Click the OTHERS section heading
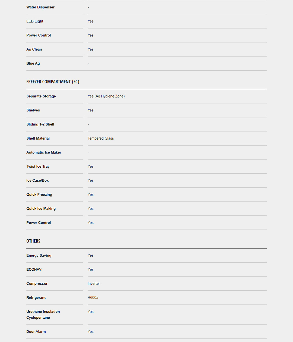Screen dimensions: 293x342 click(33, 241)
